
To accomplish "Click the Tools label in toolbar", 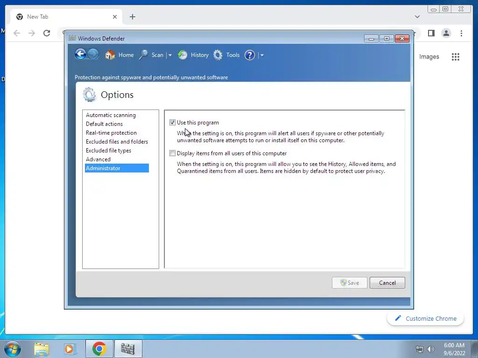I will [x=233, y=55].
